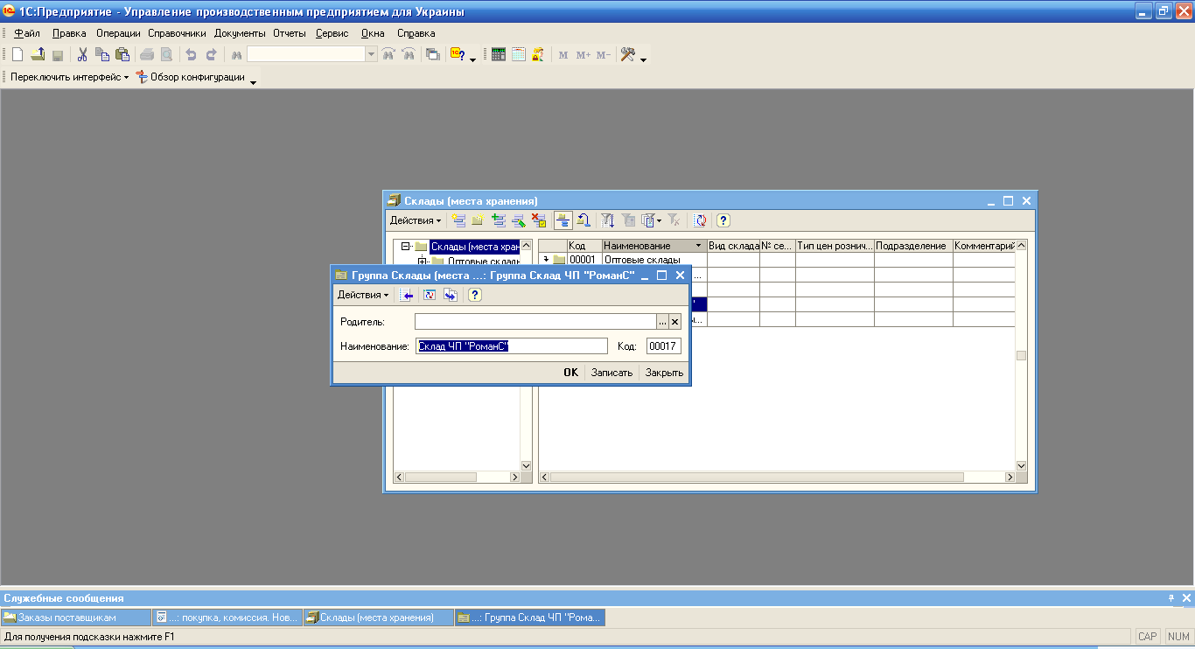Switch to покупка, комиссия window tab

[x=227, y=618]
